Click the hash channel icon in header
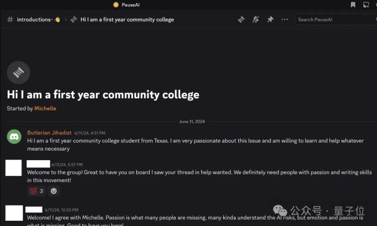Screen dimensions: 377x226 pyautogui.click(x=10, y=19)
